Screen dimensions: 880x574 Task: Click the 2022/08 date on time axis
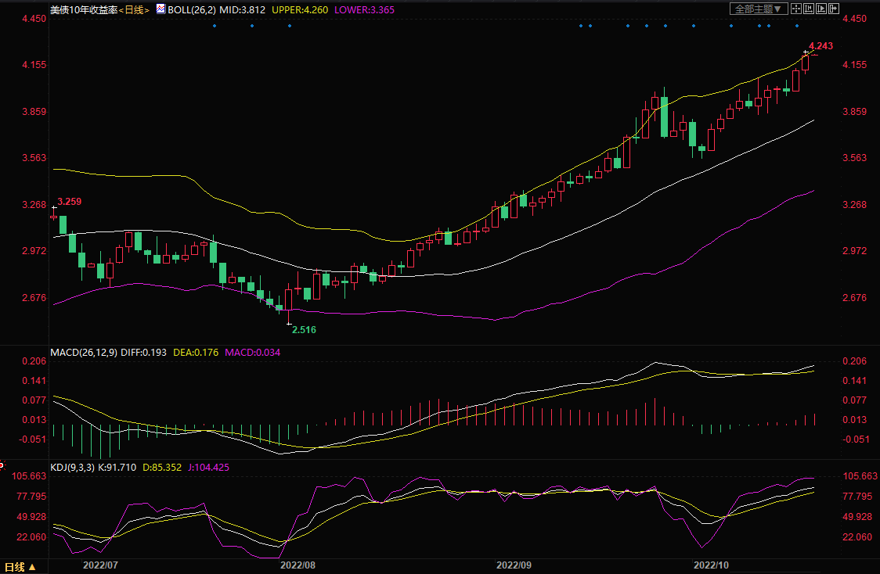(298, 563)
